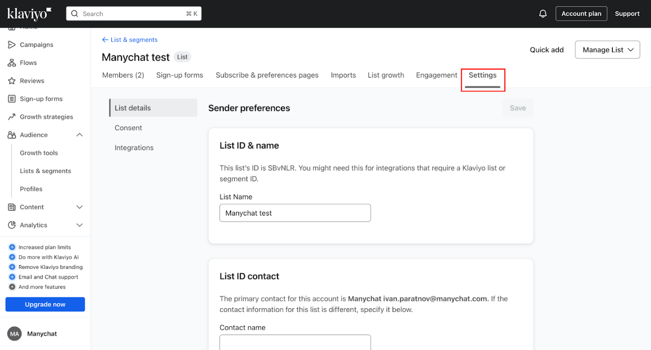Click the notification bell
Image resolution: width=651 pixels, height=350 pixels.
[x=543, y=13]
